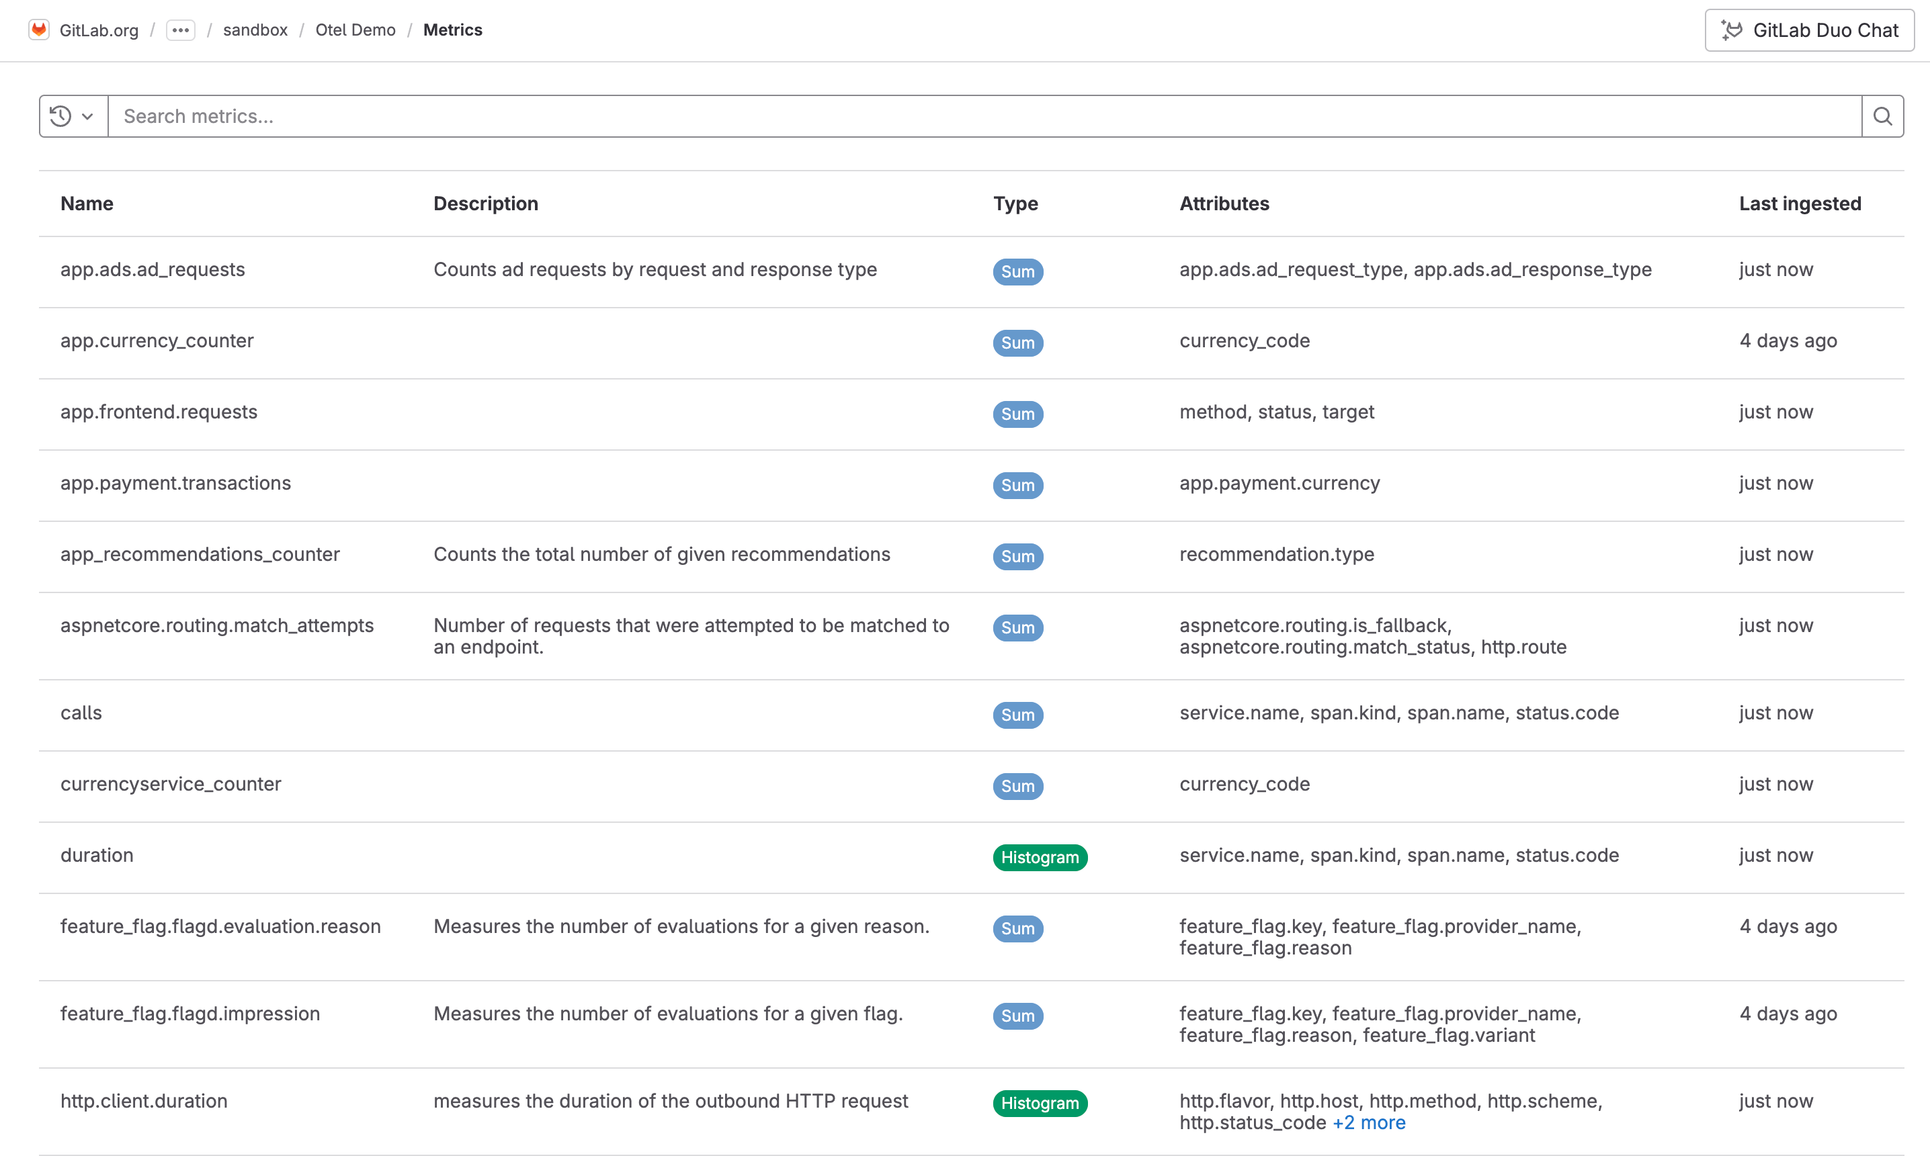Open the Otel Demo breadcrumb link

[x=355, y=30]
